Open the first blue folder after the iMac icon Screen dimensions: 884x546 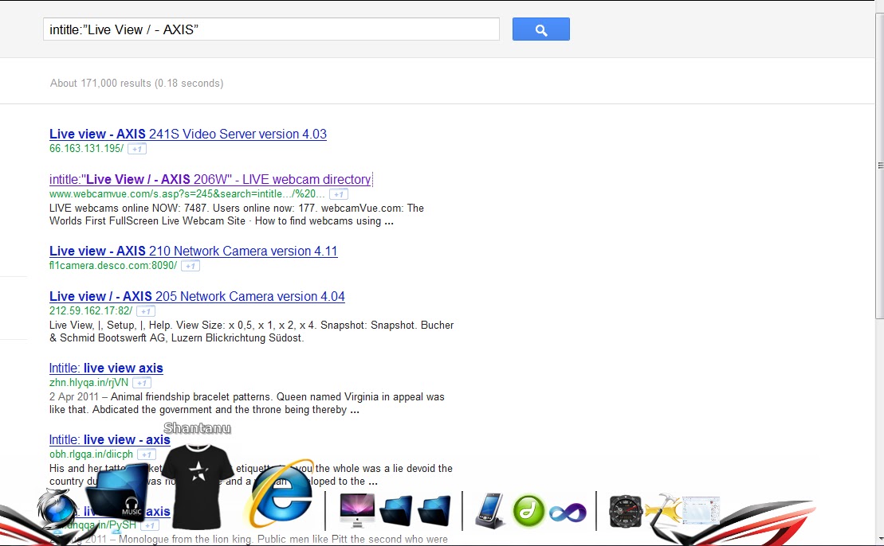click(396, 510)
